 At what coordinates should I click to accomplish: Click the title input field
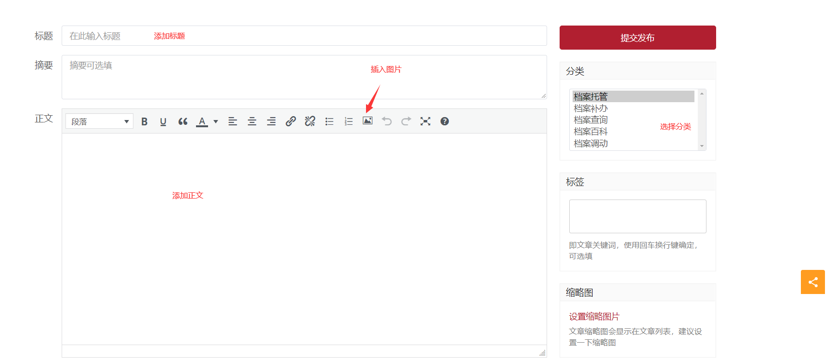pos(304,36)
